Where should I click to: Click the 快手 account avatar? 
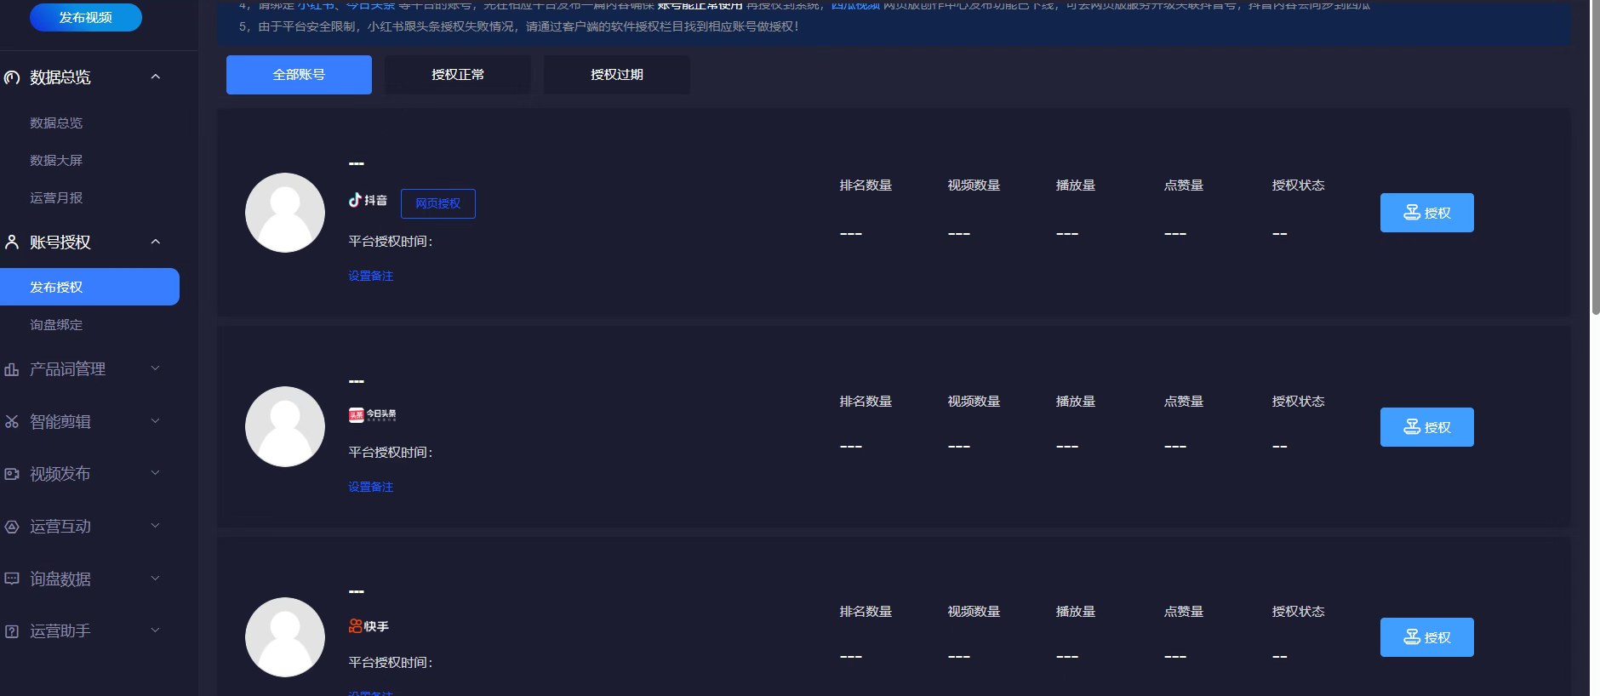(x=285, y=637)
